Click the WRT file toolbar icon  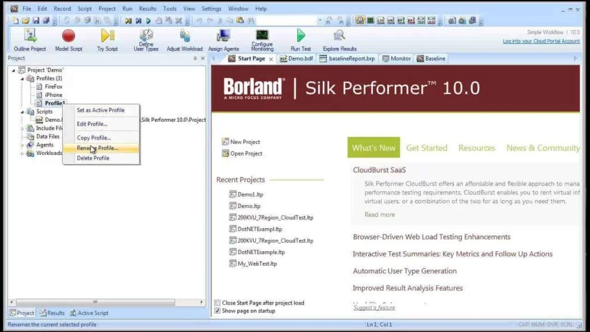(x=391, y=21)
